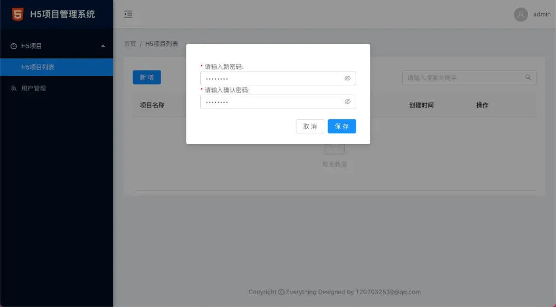Viewport: 556px width, 307px height.
Task: Go to 首页 via breadcrumb
Action: point(130,44)
